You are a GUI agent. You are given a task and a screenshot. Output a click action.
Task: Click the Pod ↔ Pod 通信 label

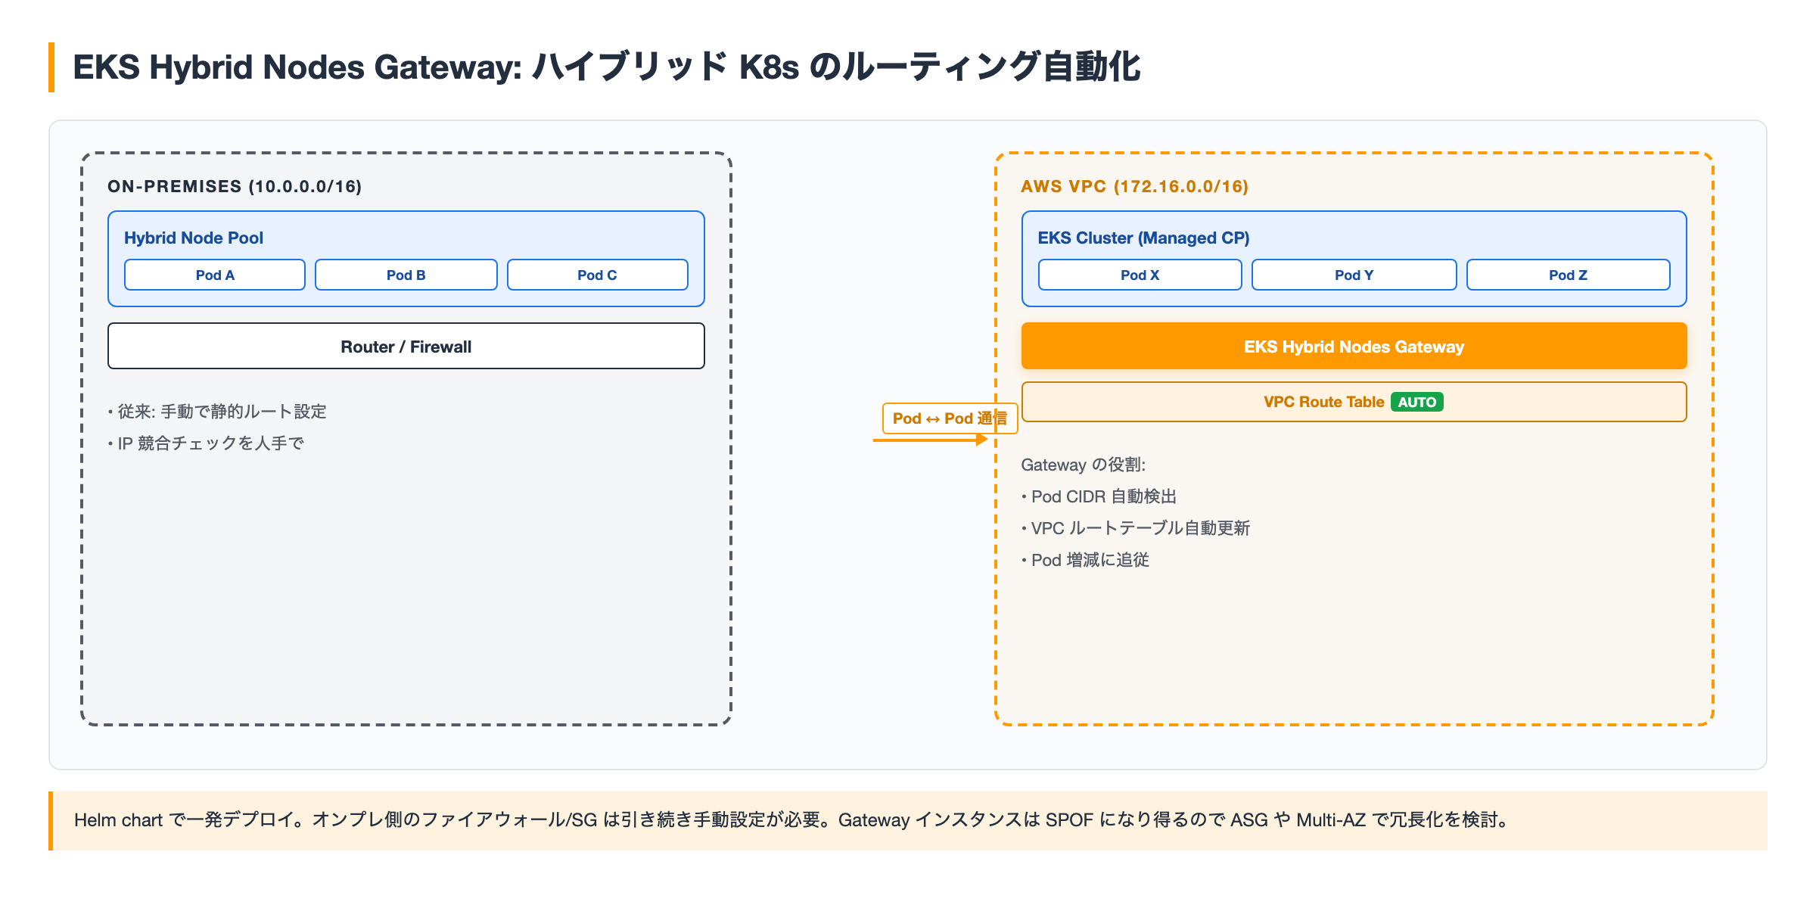(x=950, y=418)
